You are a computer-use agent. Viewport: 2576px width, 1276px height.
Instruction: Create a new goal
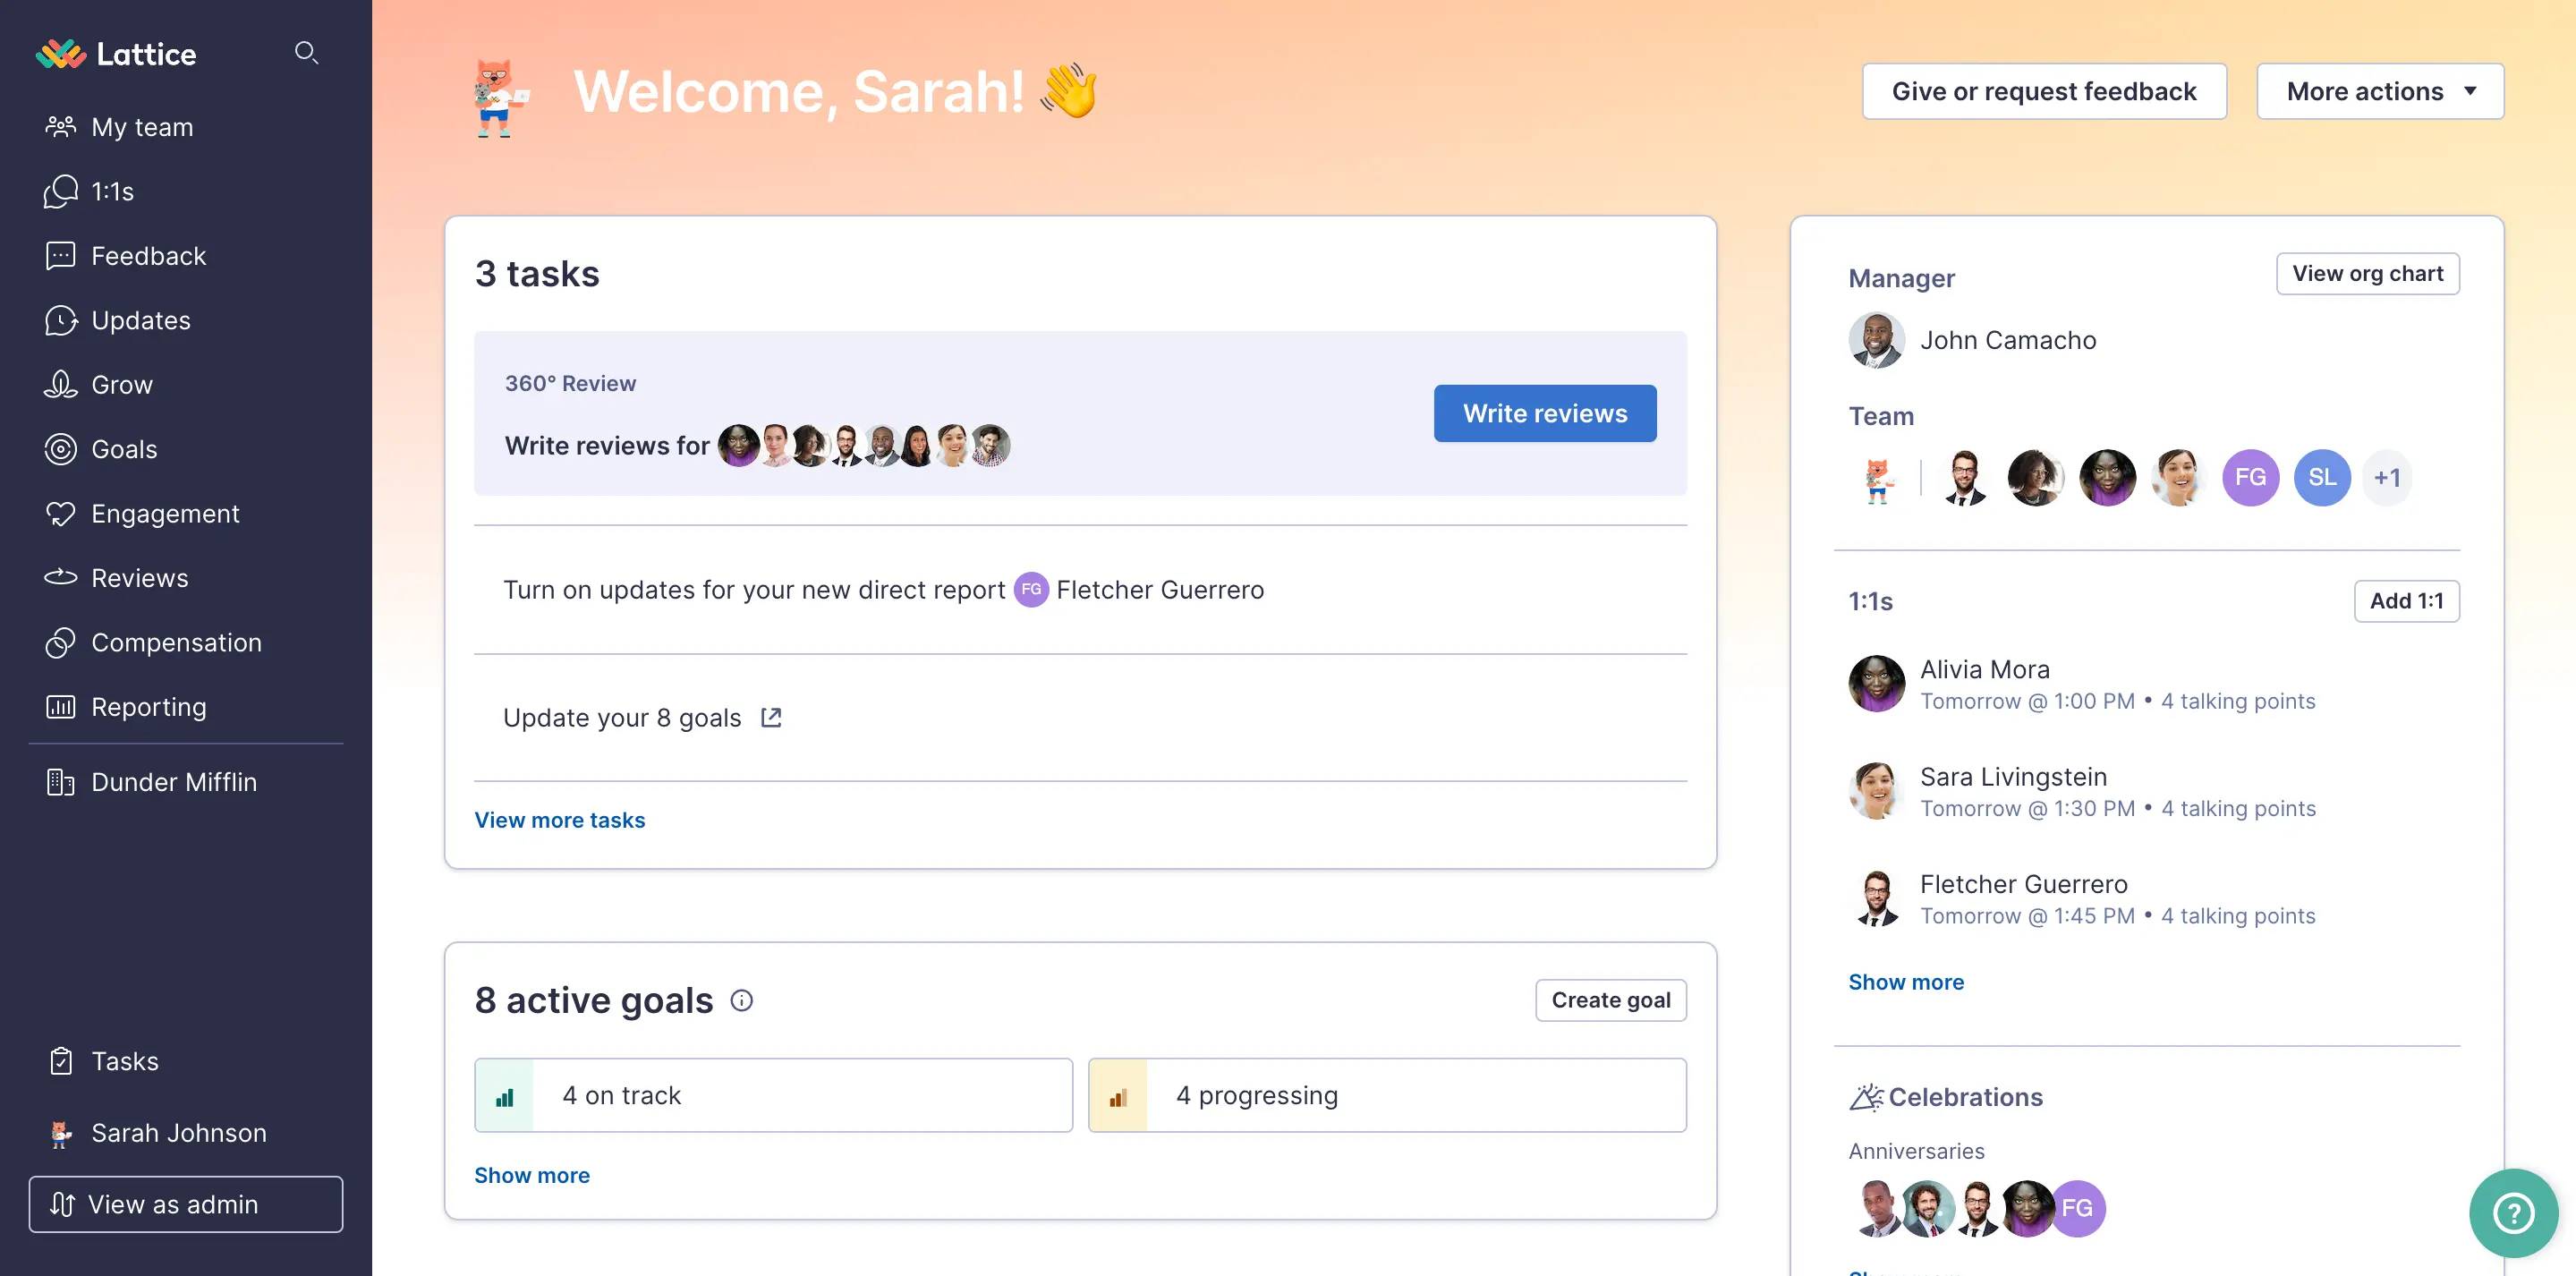point(1609,1000)
